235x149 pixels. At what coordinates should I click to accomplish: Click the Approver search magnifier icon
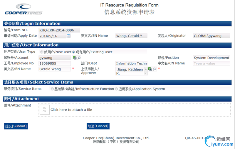[x=155, y=69]
